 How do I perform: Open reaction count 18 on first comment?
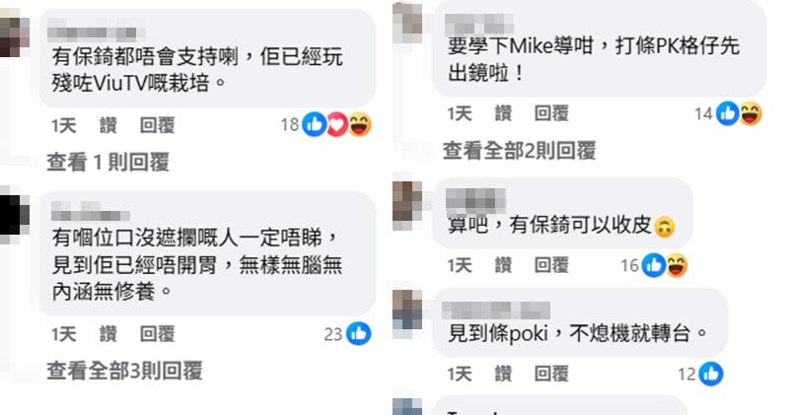tap(290, 125)
